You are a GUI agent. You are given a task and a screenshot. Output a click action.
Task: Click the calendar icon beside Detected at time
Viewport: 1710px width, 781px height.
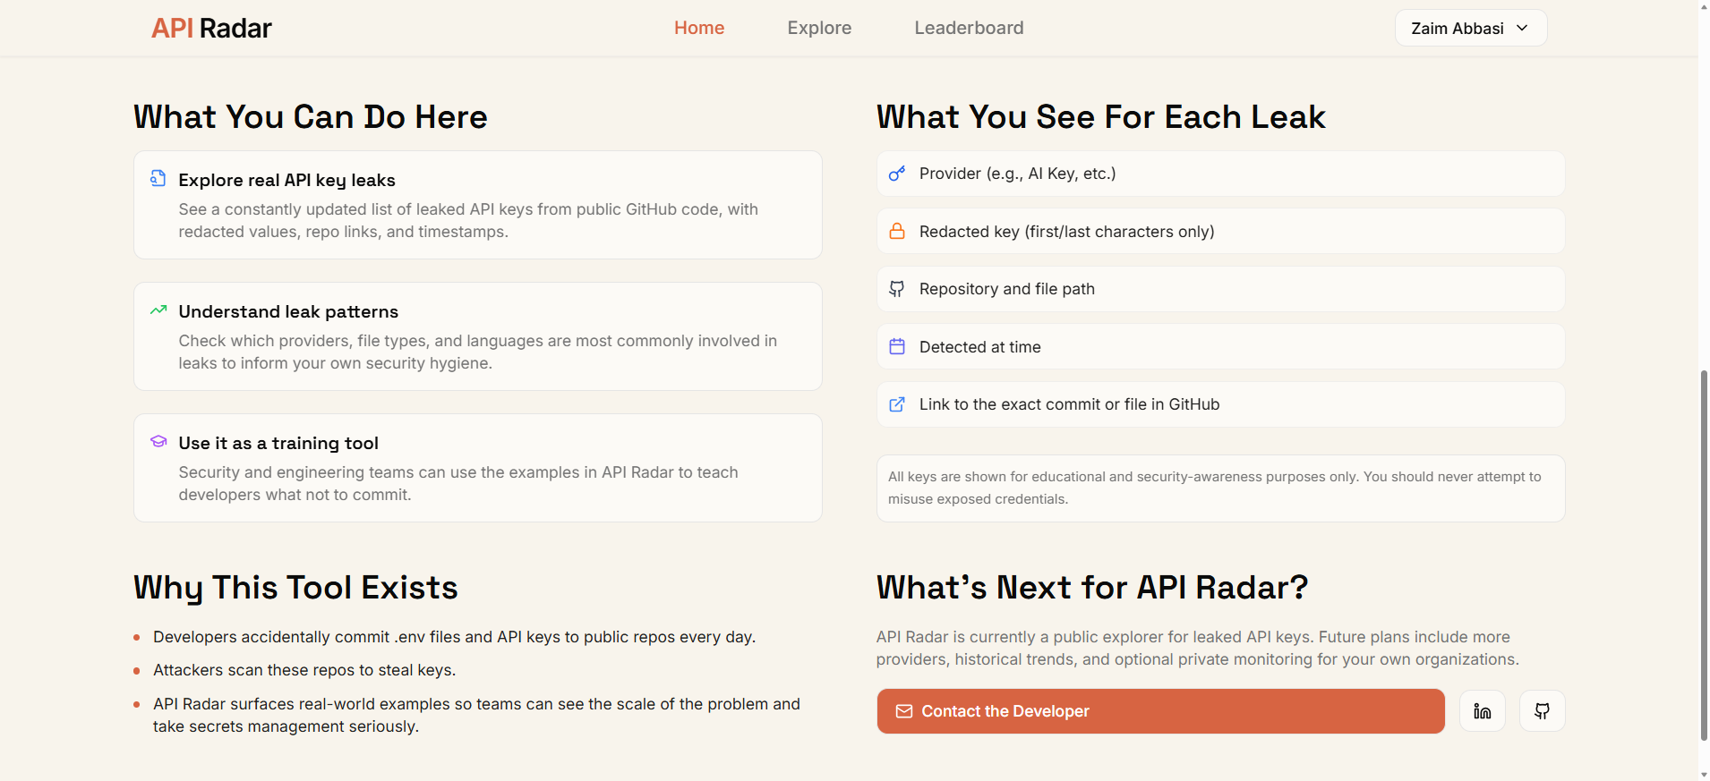click(x=896, y=347)
